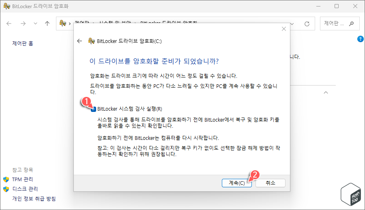The height and width of the screenshot is (210, 365).
Task: Click the BitLocker icon in address bar
Action: (62, 23)
